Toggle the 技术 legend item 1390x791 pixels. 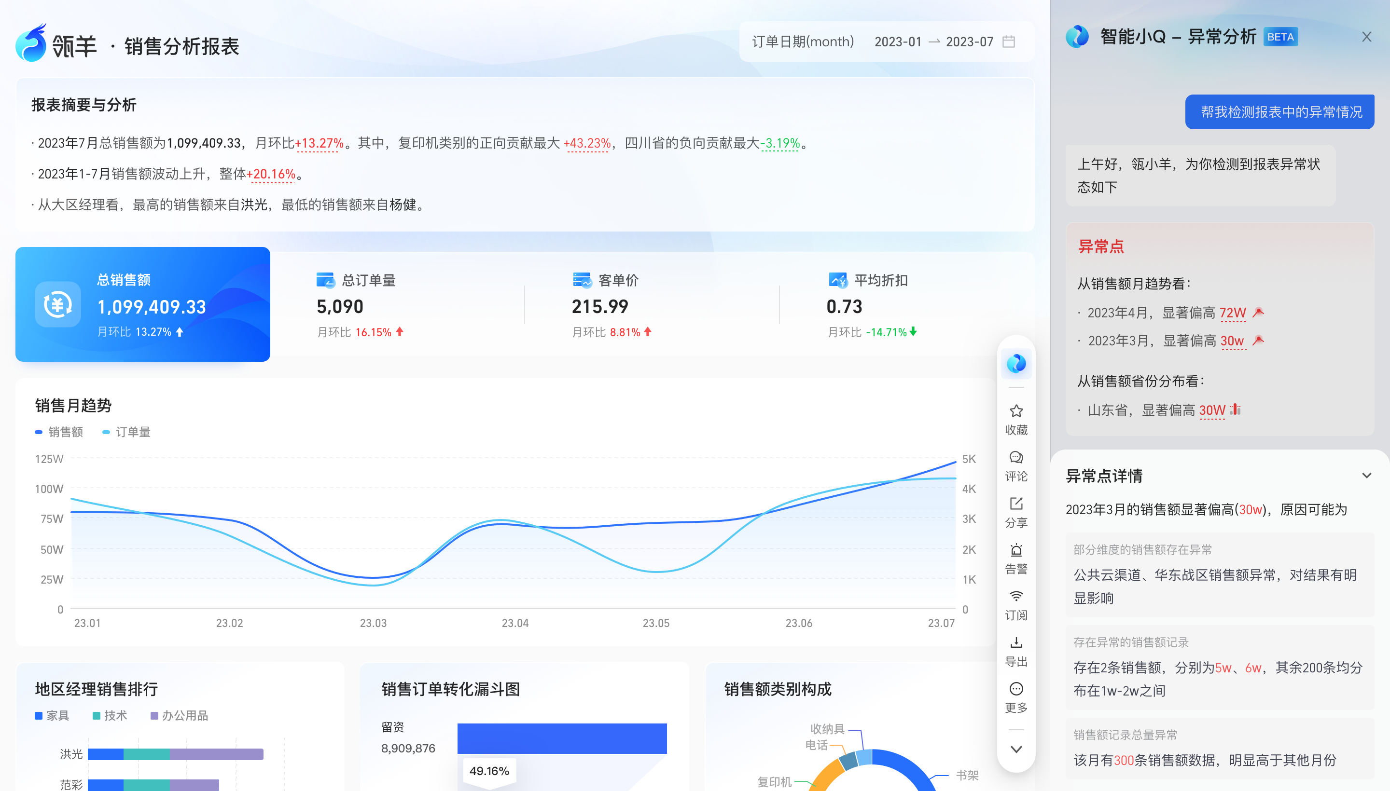[109, 715]
